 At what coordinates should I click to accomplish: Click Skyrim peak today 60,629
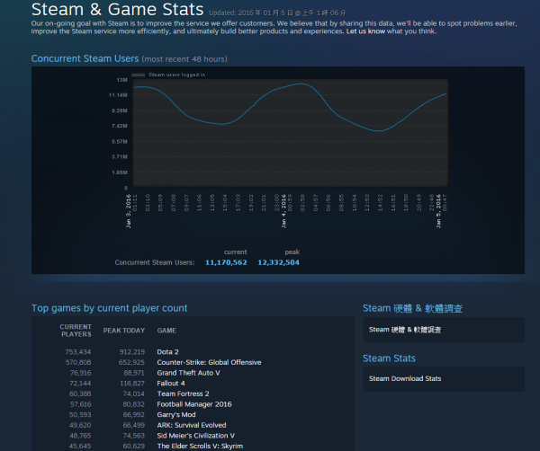point(134,447)
